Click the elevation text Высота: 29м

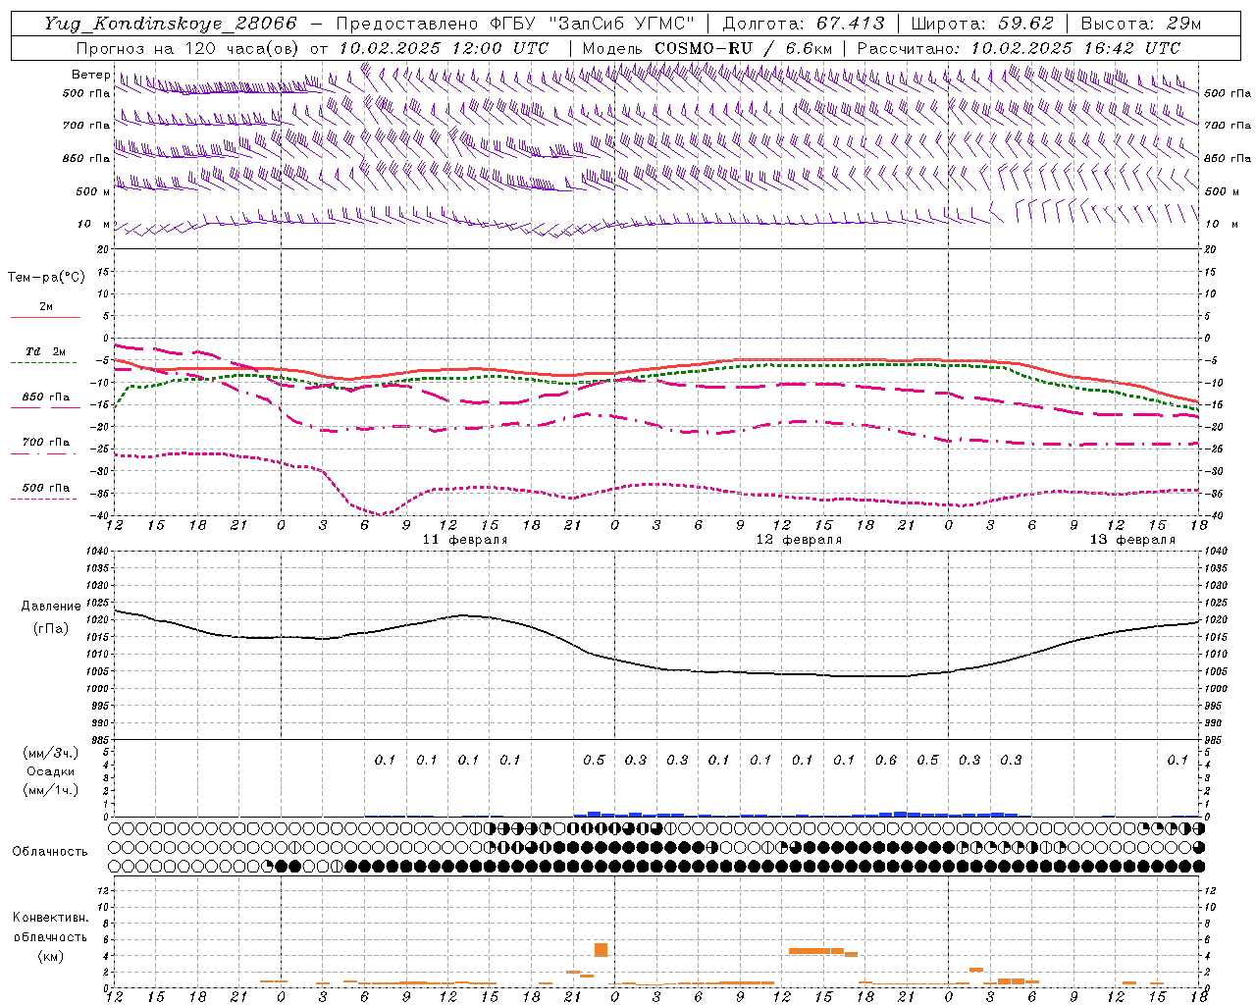click(x=1141, y=24)
